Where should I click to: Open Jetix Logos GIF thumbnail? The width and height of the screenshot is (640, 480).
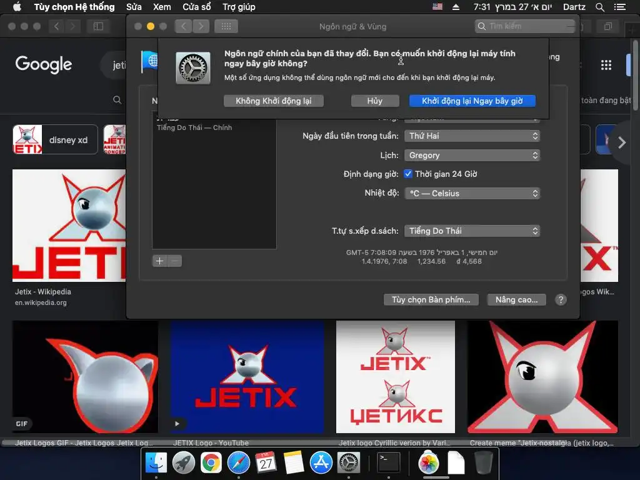(85, 377)
